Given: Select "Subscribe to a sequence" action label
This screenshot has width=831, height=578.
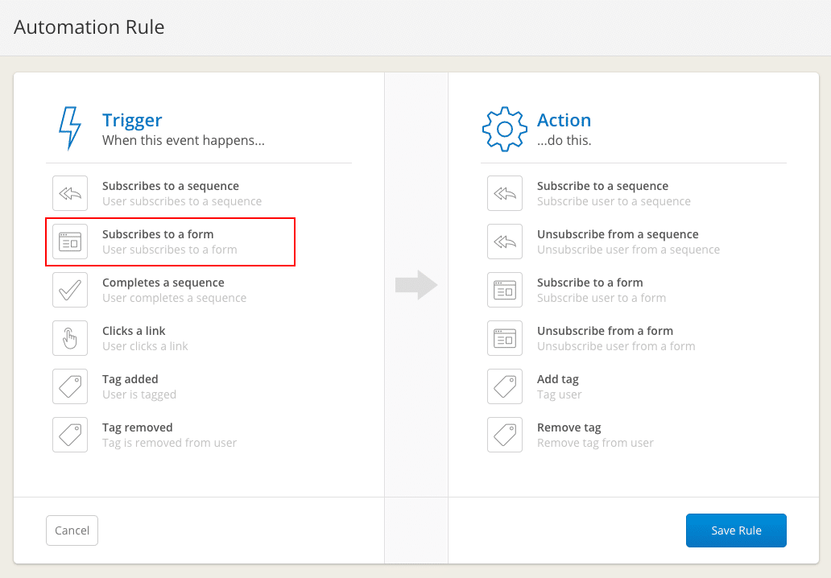Looking at the screenshot, I should [x=602, y=186].
